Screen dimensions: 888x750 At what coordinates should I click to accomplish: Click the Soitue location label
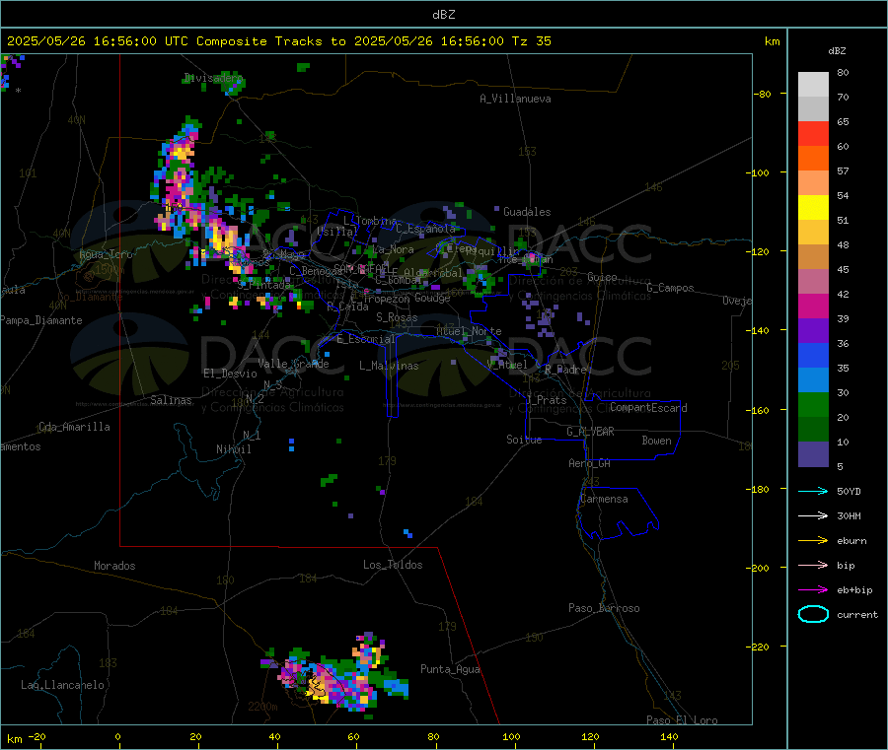click(x=524, y=440)
